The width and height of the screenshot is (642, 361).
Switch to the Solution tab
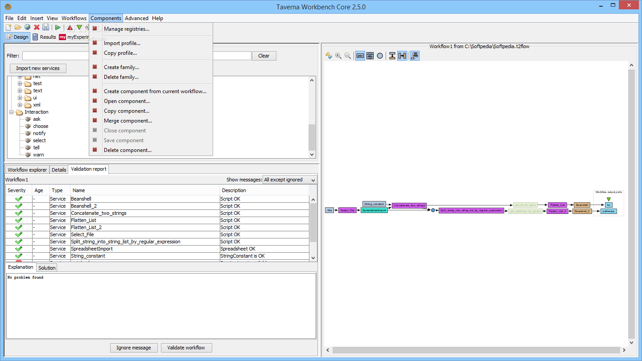pyautogui.click(x=47, y=268)
